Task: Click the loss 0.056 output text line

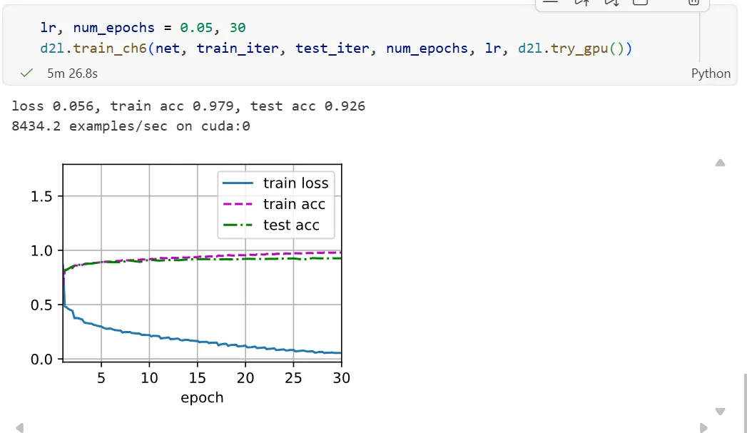Action: coord(188,106)
